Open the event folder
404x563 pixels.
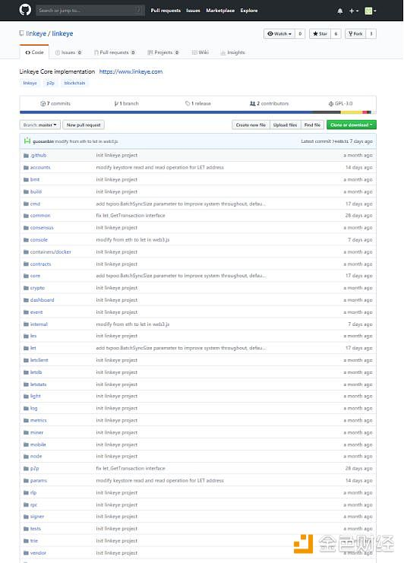(x=36, y=312)
